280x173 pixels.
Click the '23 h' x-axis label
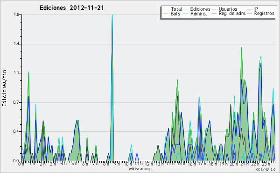coord(266,164)
